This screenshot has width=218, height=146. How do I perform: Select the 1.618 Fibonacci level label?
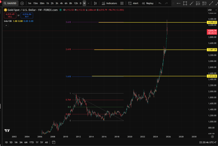tap(68, 76)
